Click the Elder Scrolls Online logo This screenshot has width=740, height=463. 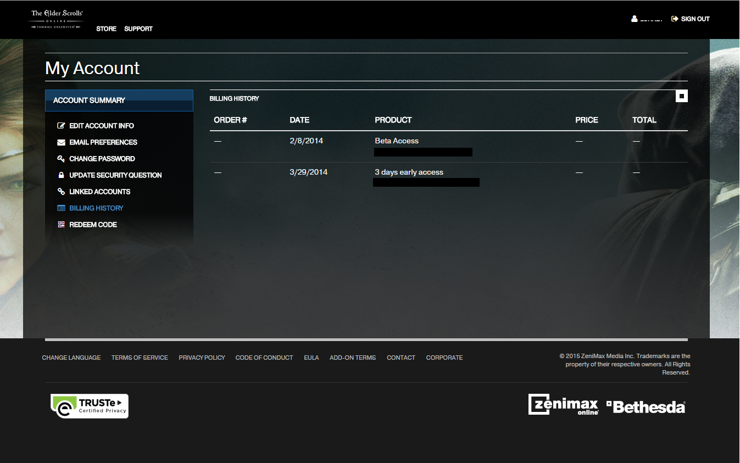(57, 19)
